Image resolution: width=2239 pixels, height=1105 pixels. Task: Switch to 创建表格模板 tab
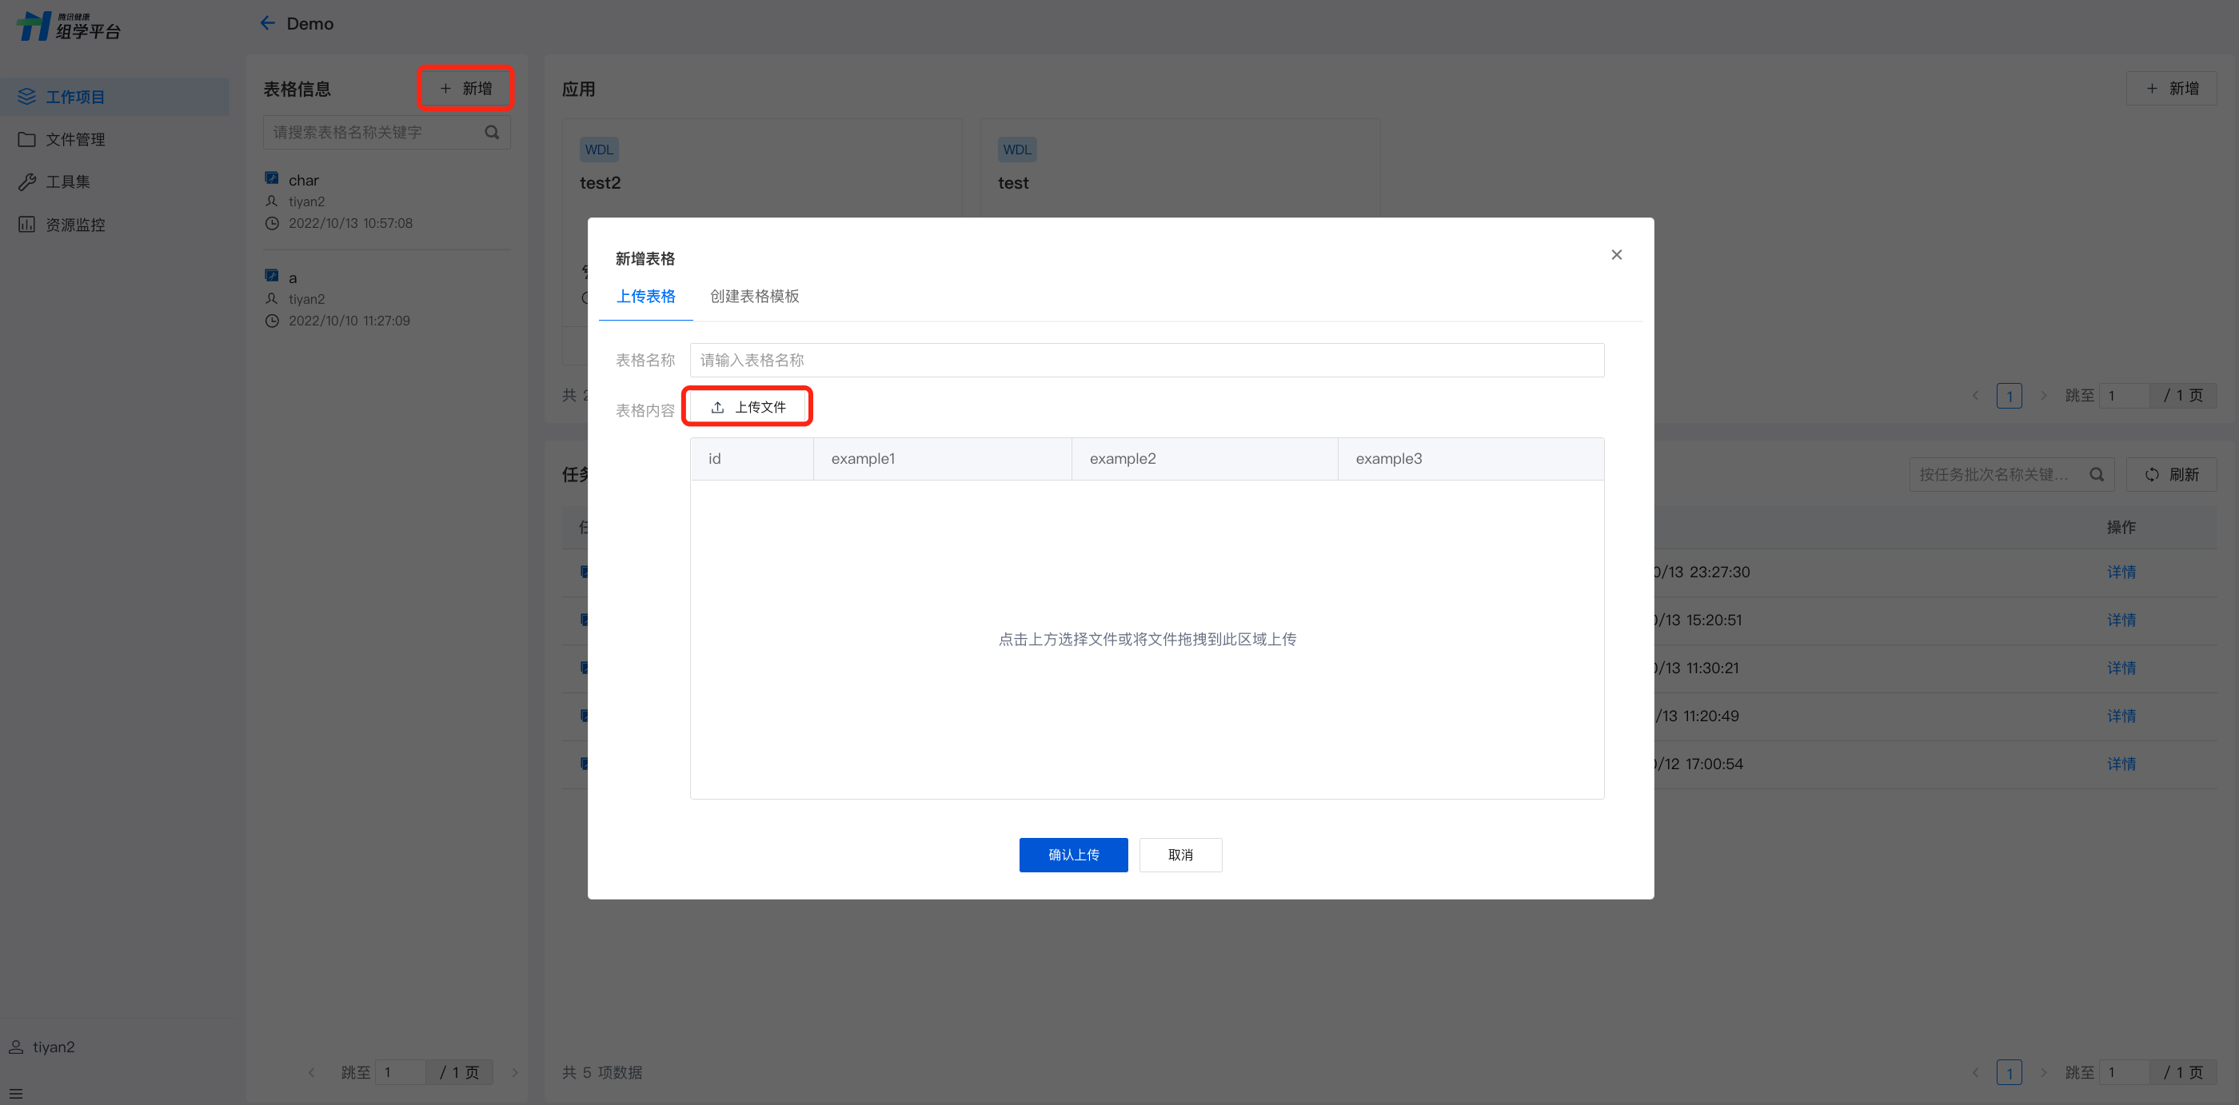click(x=753, y=297)
